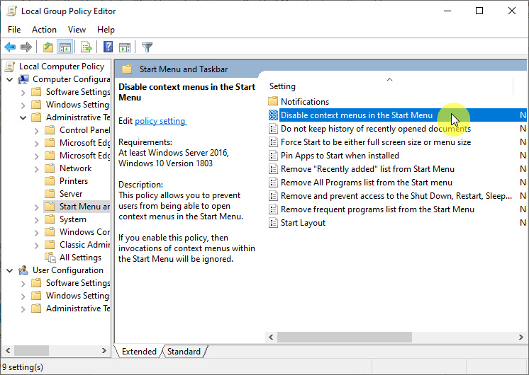Click the Back arrow toolbar icon

(10, 47)
